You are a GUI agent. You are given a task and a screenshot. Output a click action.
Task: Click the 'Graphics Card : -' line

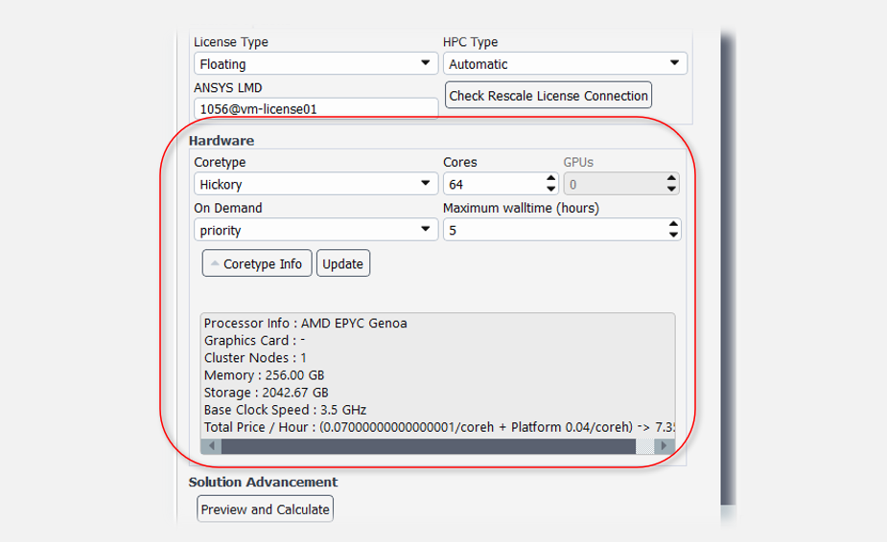(254, 340)
